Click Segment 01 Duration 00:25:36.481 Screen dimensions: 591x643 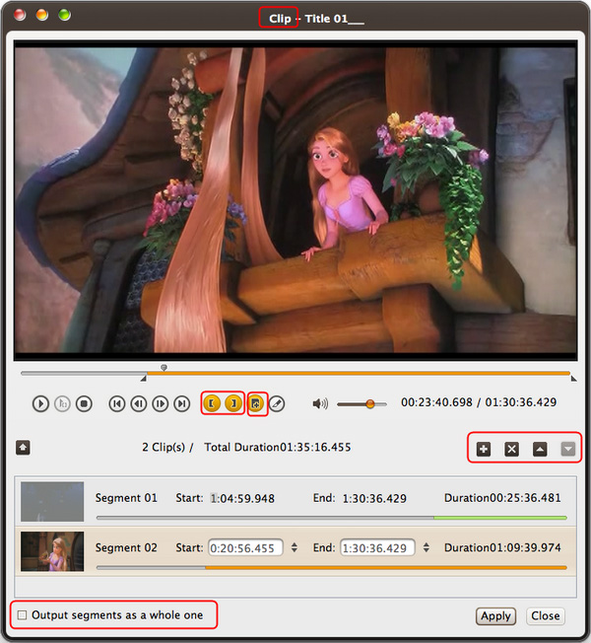[502, 498]
